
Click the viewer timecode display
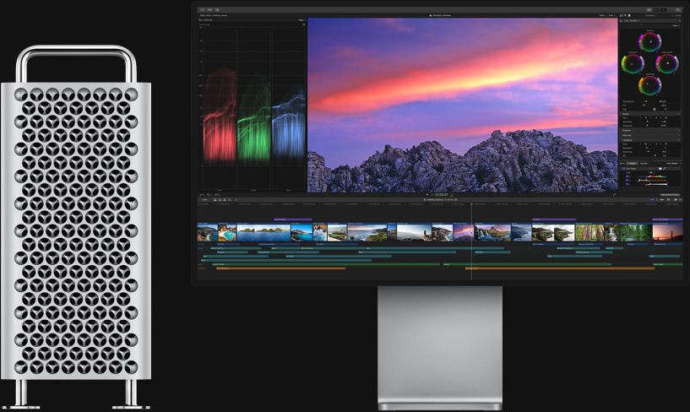tap(440, 194)
